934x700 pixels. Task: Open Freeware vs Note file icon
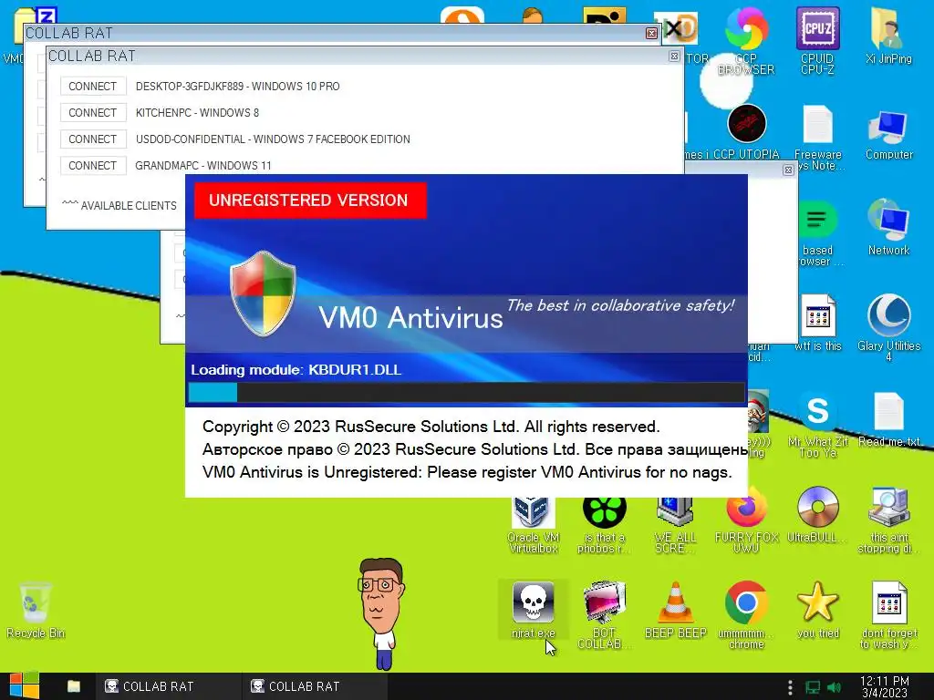point(818,137)
